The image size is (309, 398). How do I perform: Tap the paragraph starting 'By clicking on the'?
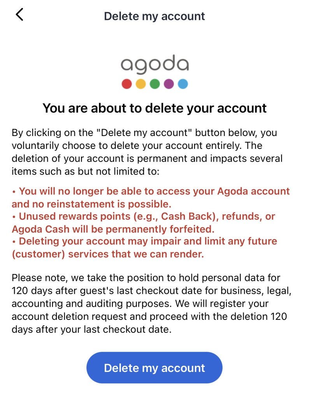[x=147, y=152]
